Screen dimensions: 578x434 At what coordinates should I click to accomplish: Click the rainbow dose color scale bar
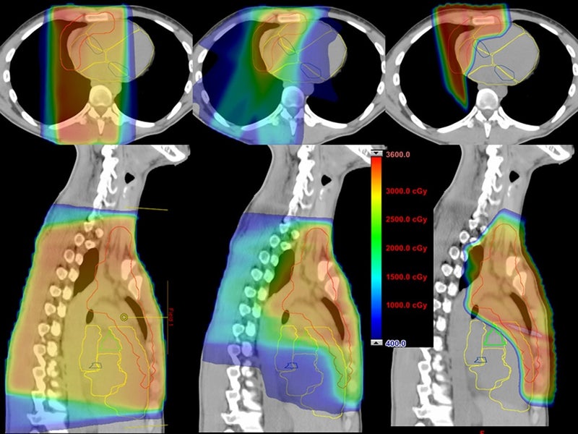pyautogui.click(x=376, y=248)
